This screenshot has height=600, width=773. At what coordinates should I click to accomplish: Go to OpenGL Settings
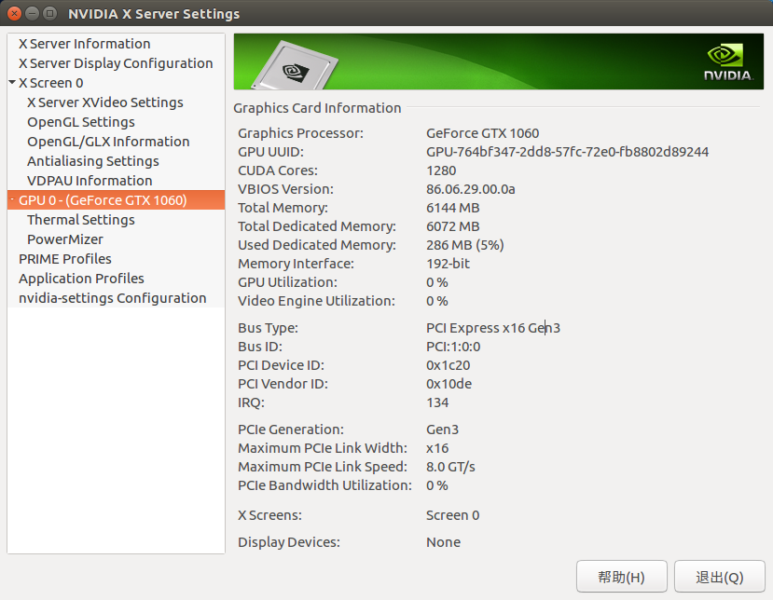[x=81, y=122]
